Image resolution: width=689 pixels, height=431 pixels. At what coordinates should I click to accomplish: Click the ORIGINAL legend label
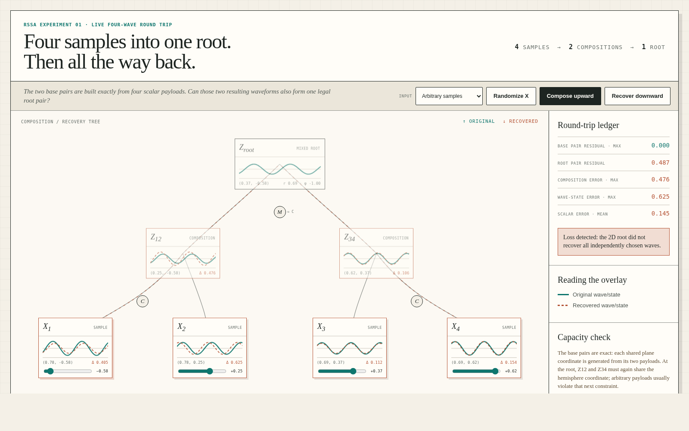tap(478, 122)
